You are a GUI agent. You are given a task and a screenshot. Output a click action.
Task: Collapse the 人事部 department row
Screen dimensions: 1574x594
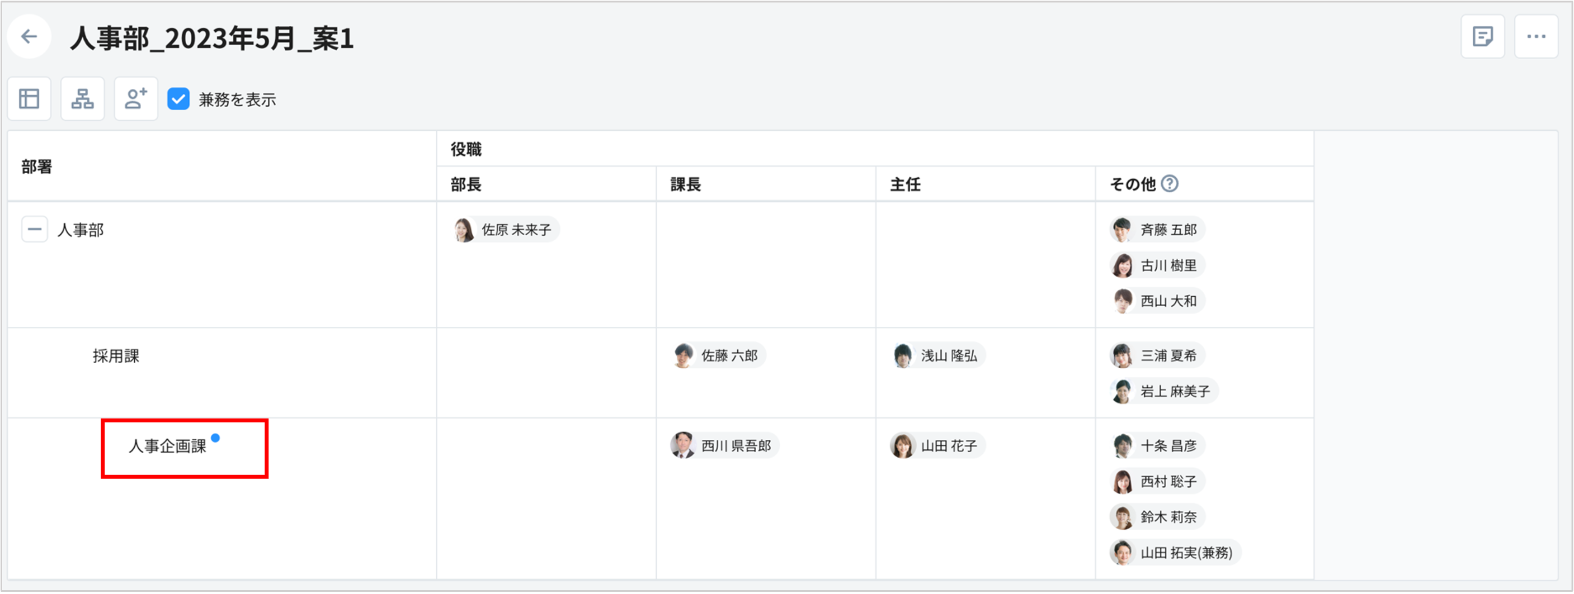pyautogui.click(x=35, y=230)
